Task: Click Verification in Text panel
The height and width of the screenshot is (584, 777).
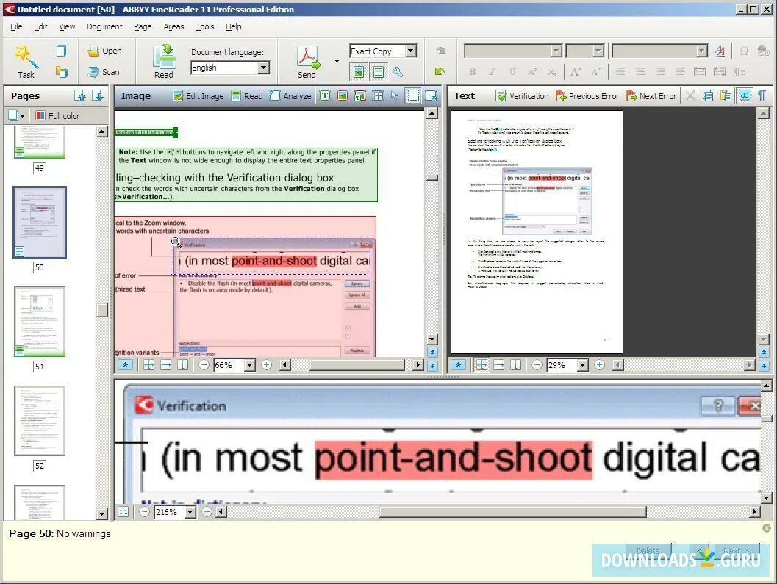Action: point(523,96)
